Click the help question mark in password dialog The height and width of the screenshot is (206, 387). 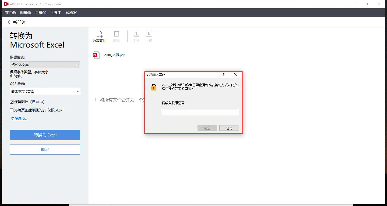coord(223,75)
